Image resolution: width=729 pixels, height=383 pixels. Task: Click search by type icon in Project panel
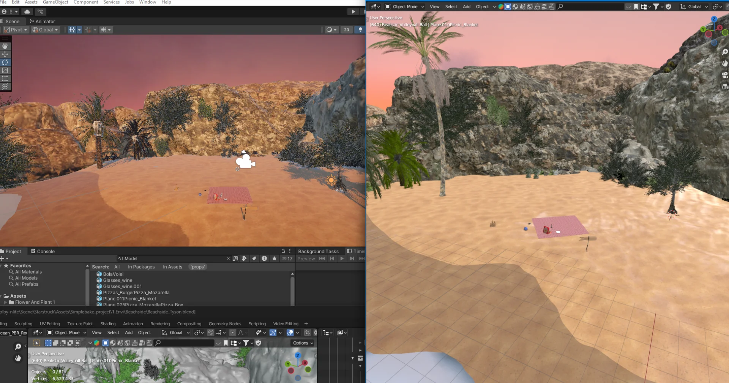pyautogui.click(x=245, y=258)
